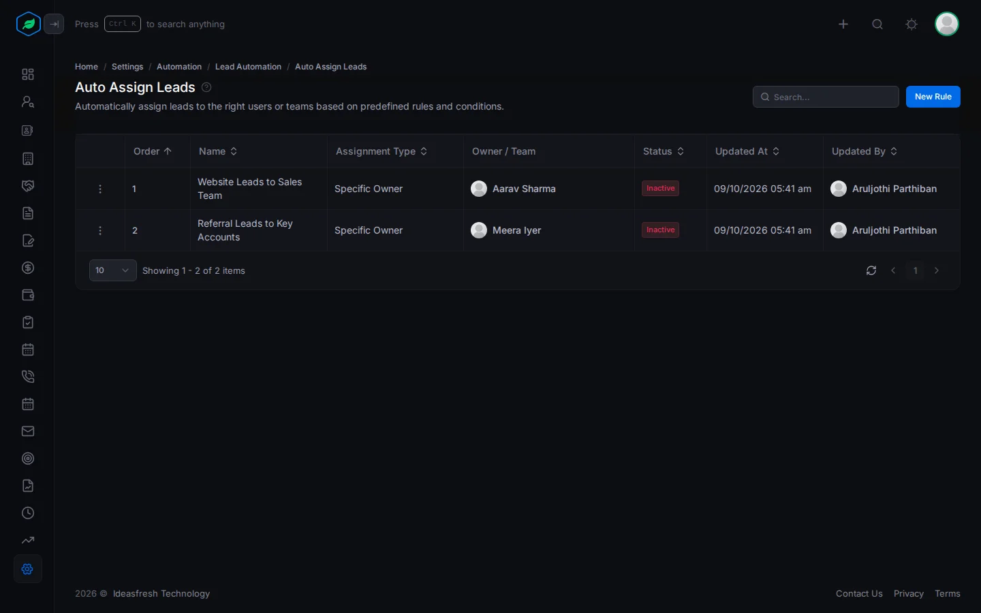Click the New Rule button
Viewport: 981px width, 613px height.
(x=933, y=97)
